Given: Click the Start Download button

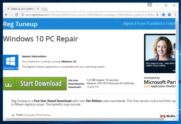Looking at the screenshot, I should coord(35,83).
